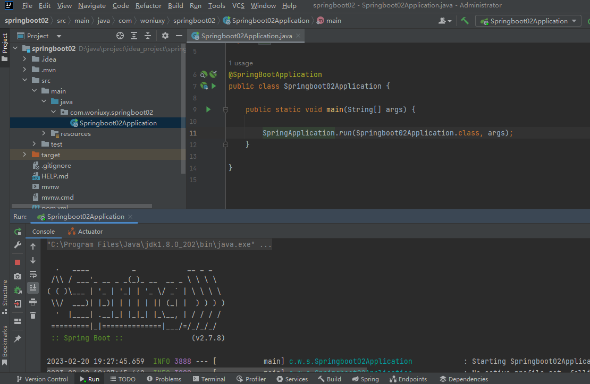Toggle pin tab in Run window
590x384 pixels.
coord(18,339)
